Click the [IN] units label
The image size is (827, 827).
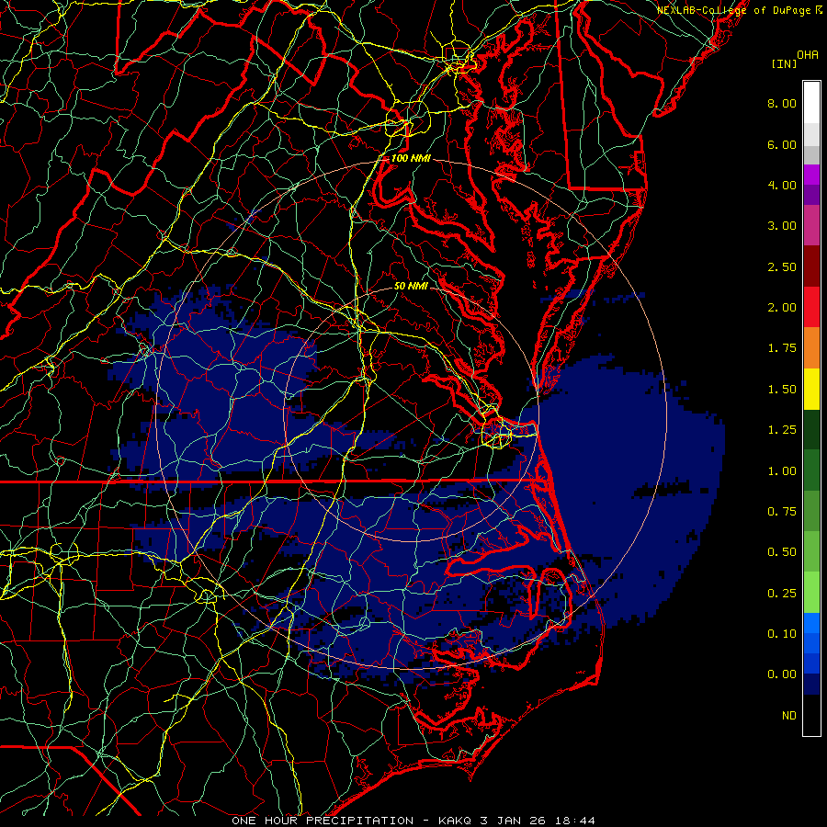click(x=784, y=63)
